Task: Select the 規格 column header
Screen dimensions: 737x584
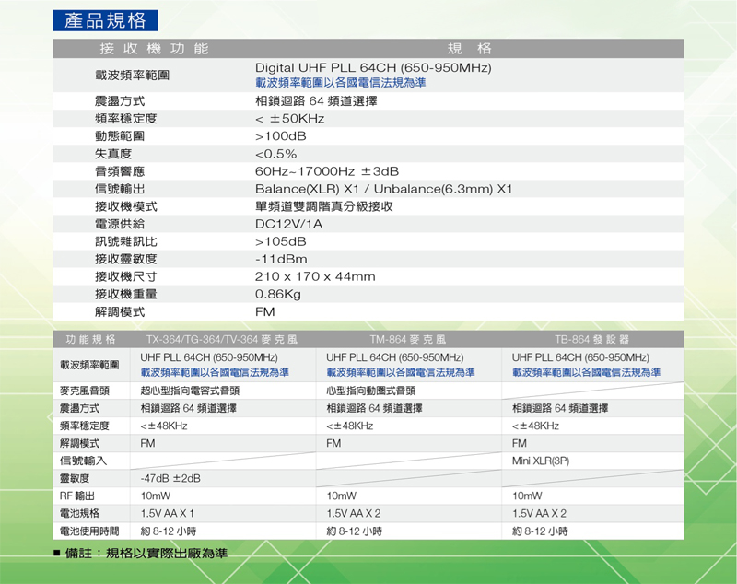Action: point(469,49)
